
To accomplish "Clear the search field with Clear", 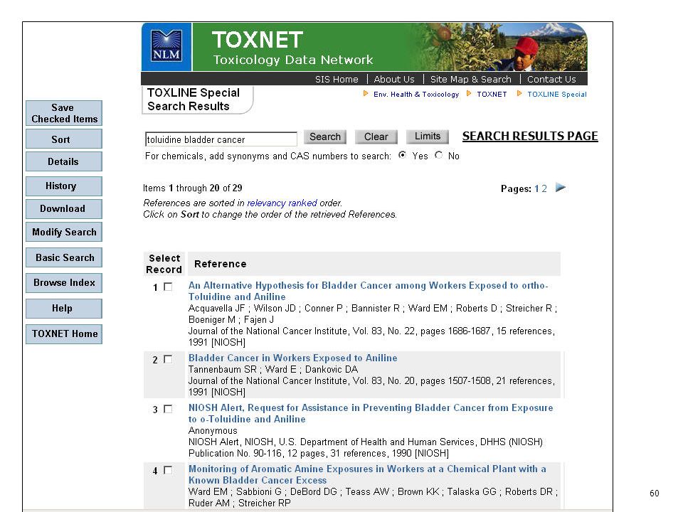I will (376, 137).
